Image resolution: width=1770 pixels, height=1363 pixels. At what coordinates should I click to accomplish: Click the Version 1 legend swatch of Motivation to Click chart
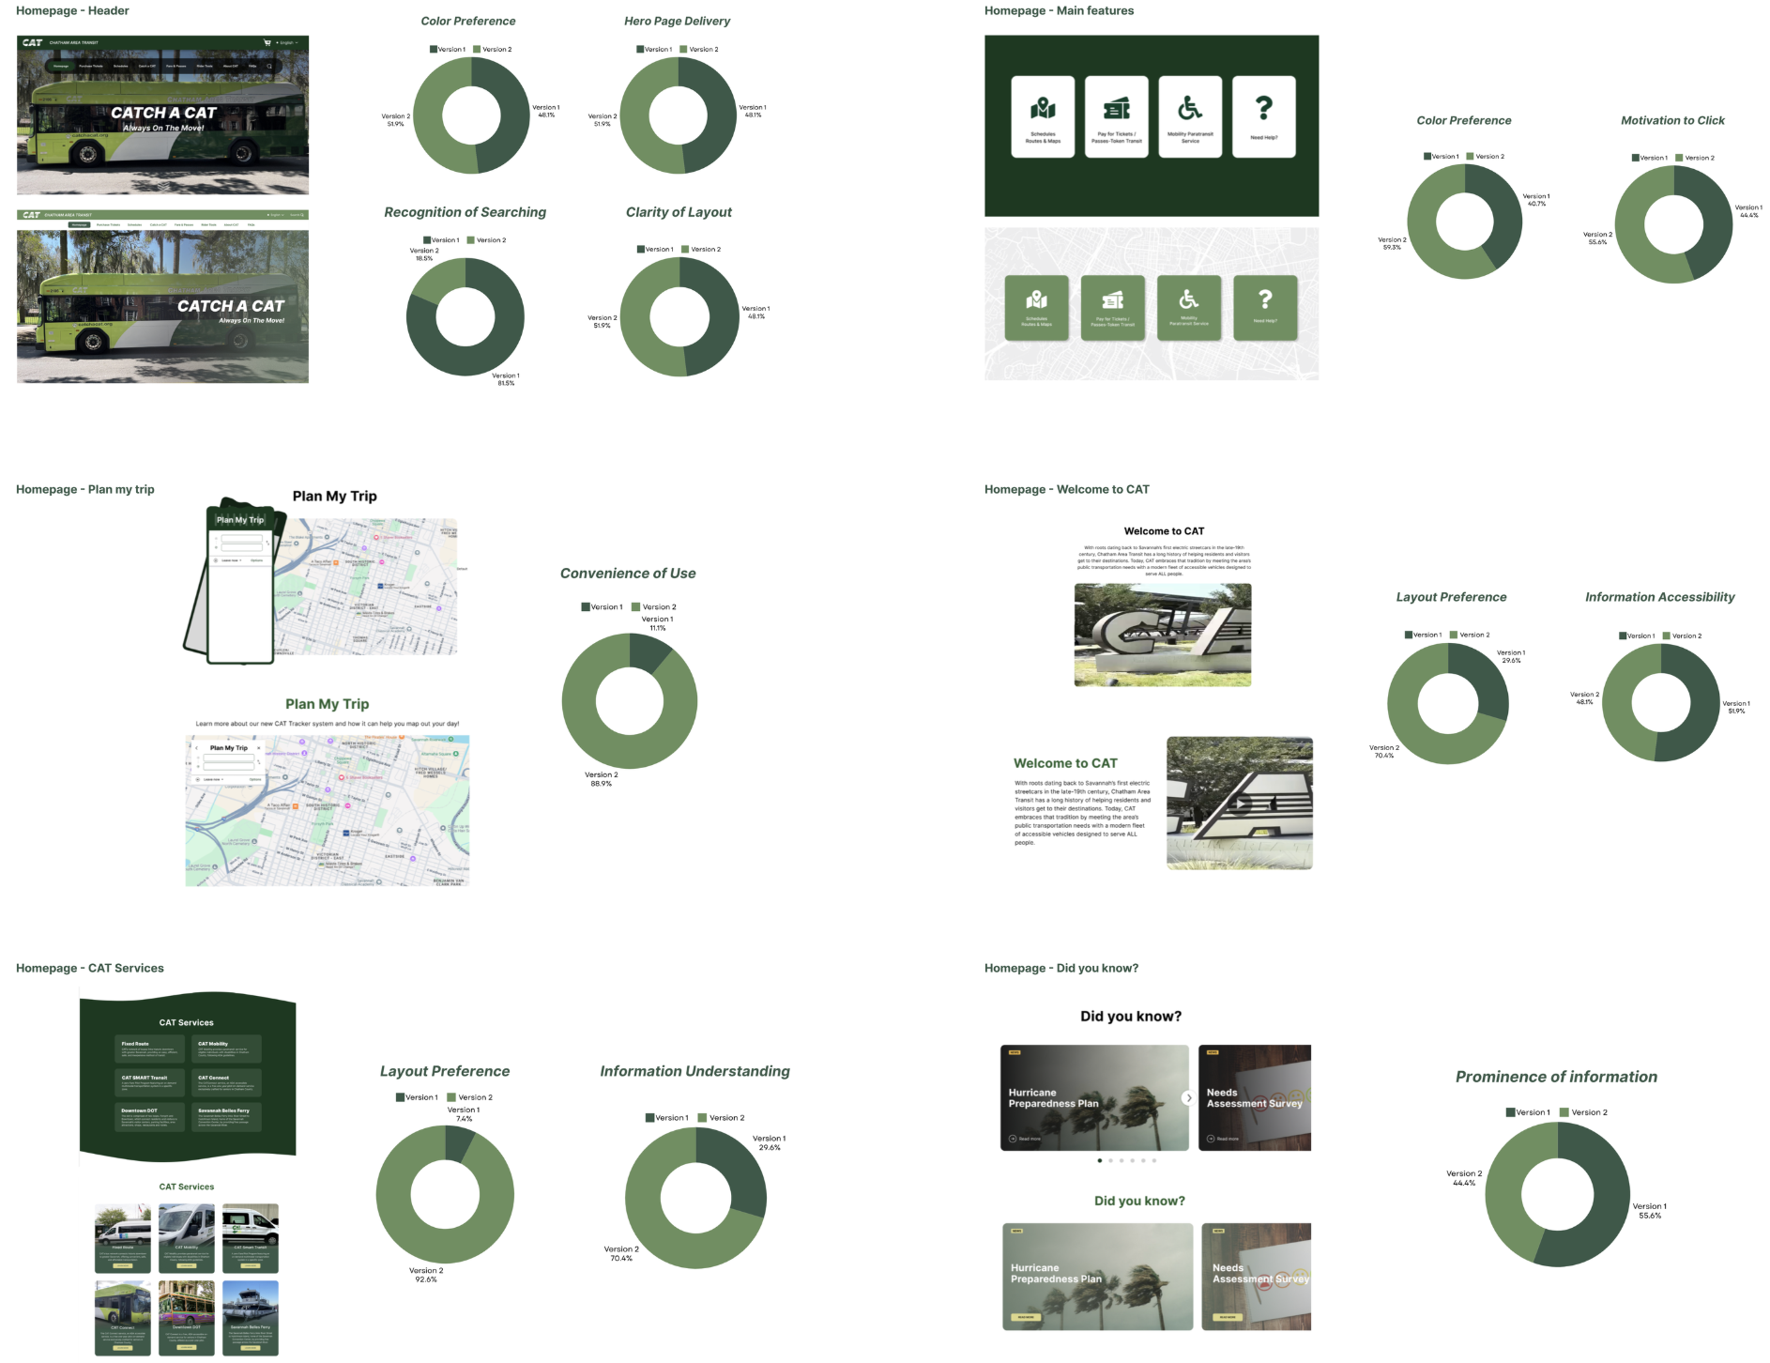click(x=1635, y=158)
